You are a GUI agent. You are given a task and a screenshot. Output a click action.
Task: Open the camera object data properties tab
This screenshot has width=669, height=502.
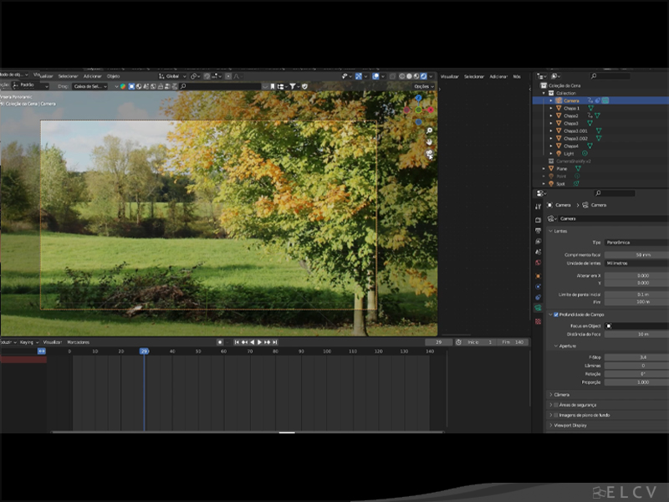538,308
